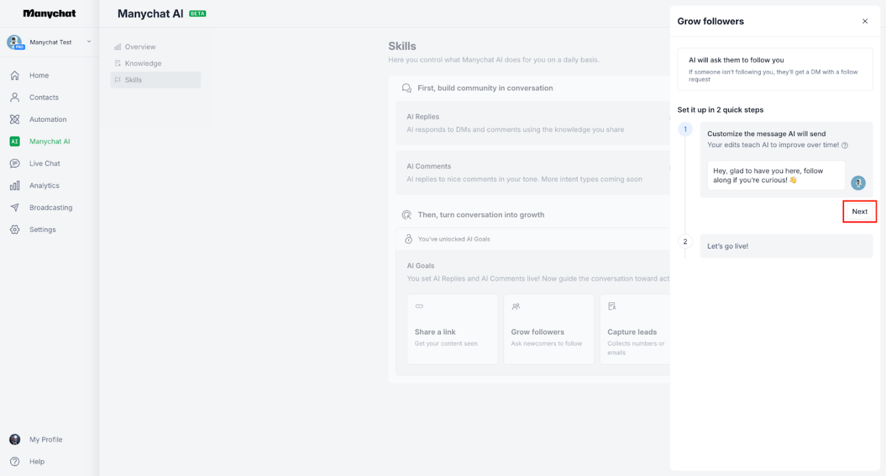
Task: Select the Automation section icon
Action: click(14, 119)
